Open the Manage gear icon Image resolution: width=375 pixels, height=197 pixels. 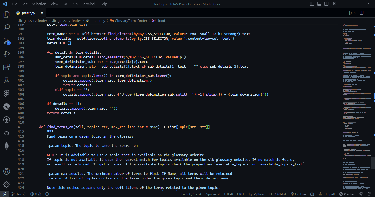click(7, 184)
